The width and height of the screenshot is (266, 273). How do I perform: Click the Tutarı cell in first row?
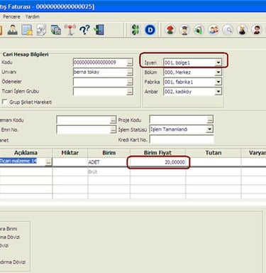[214, 162]
